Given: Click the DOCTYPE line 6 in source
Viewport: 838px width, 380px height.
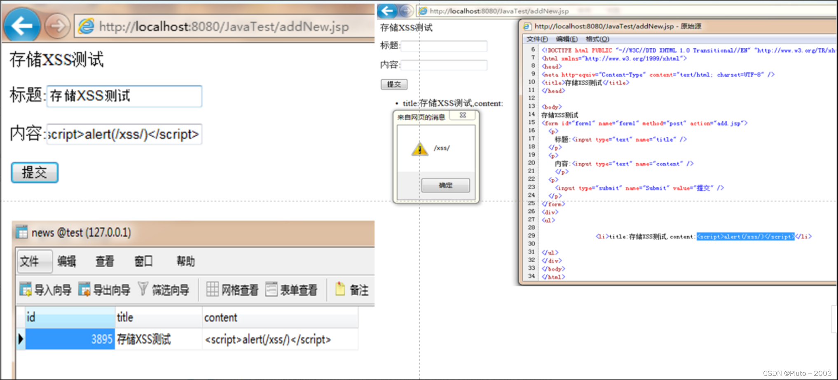Looking at the screenshot, I should 688,50.
